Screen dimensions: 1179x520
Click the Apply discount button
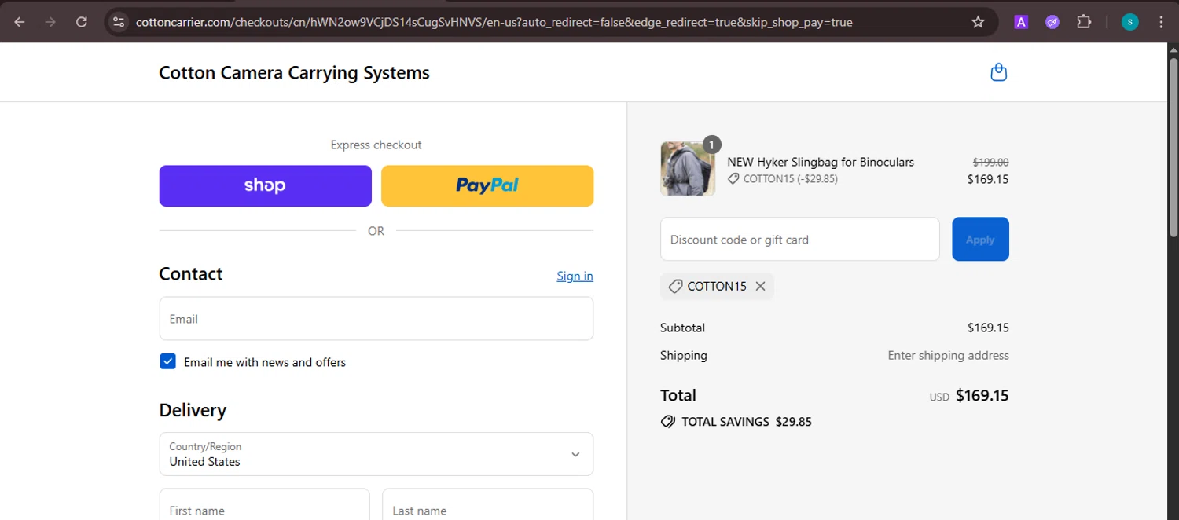pyautogui.click(x=980, y=240)
